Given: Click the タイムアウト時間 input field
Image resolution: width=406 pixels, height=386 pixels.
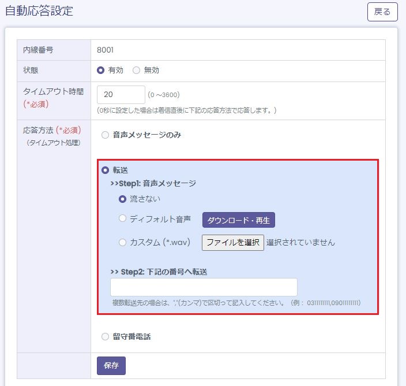Looking at the screenshot, I should 121,95.
